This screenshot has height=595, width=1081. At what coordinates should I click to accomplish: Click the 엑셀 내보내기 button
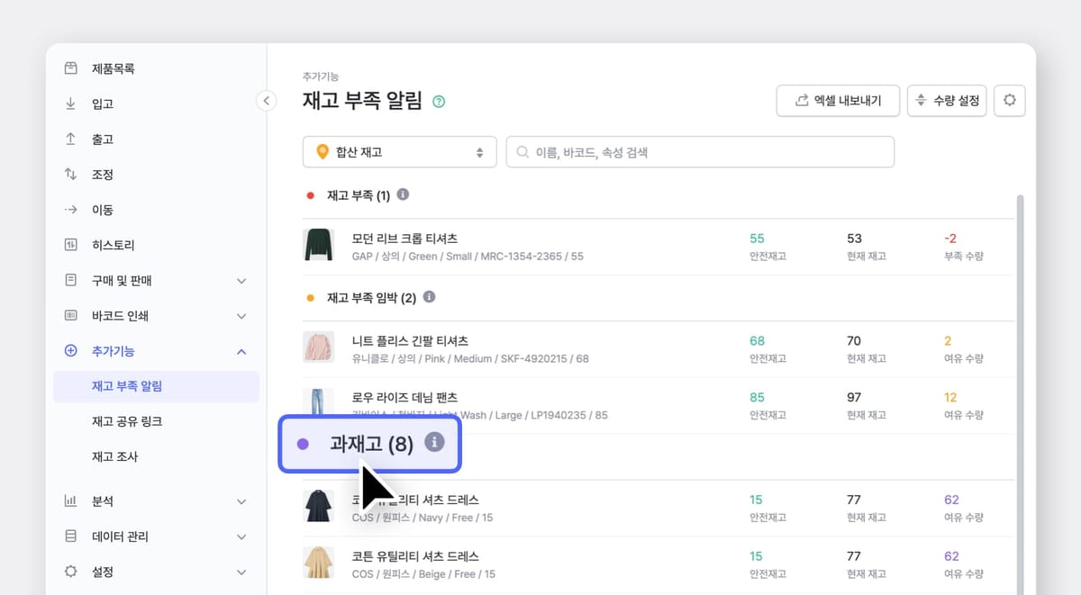click(x=837, y=101)
